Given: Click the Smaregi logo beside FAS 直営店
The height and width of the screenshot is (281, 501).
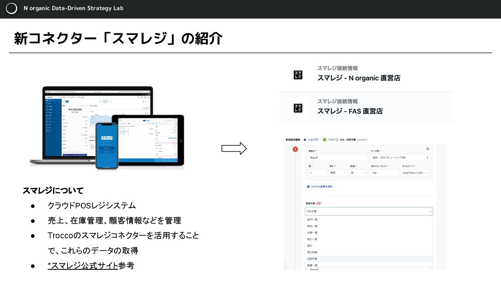Looking at the screenshot, I should coord(298,108).
